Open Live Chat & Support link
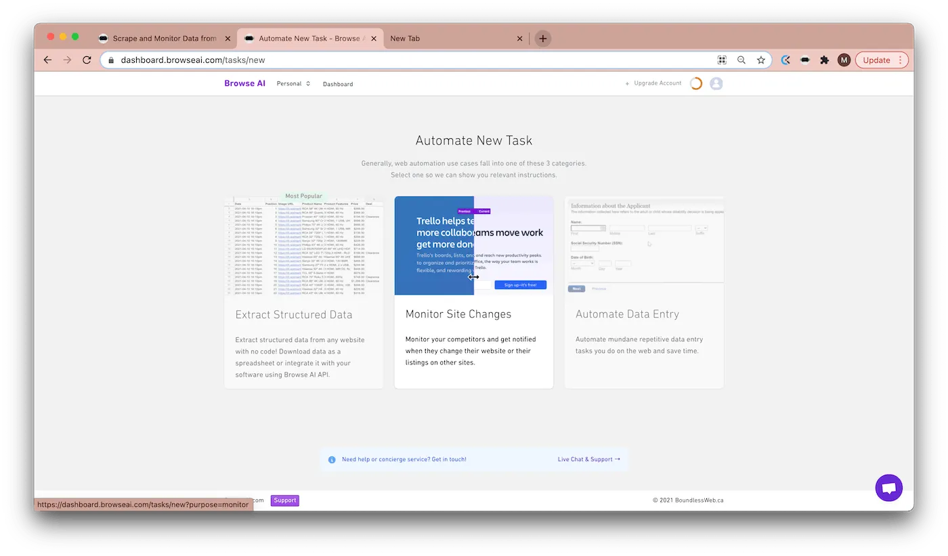The height and width of the screenshot is (556, 948). point(589,459)
